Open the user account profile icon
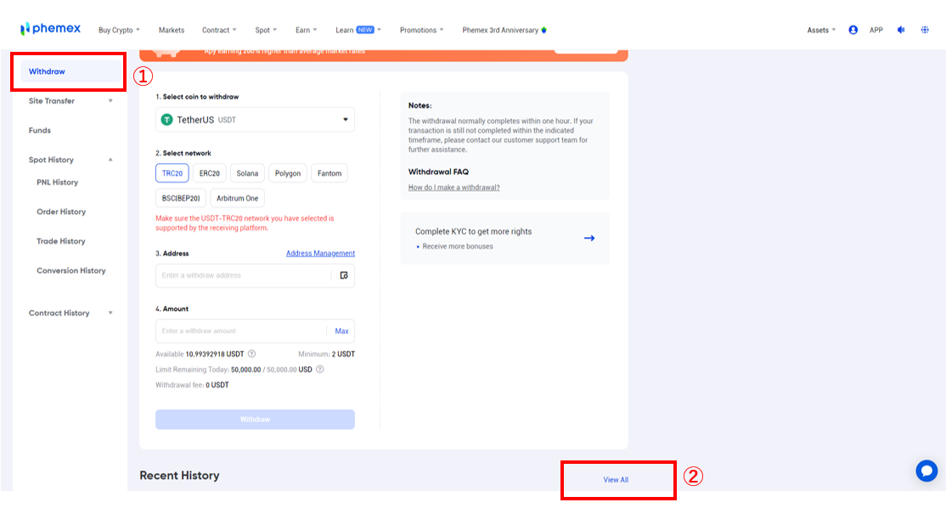 853,30
